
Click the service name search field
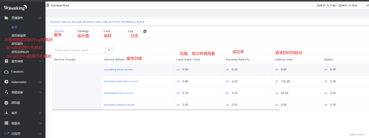(x=78, y=50)
